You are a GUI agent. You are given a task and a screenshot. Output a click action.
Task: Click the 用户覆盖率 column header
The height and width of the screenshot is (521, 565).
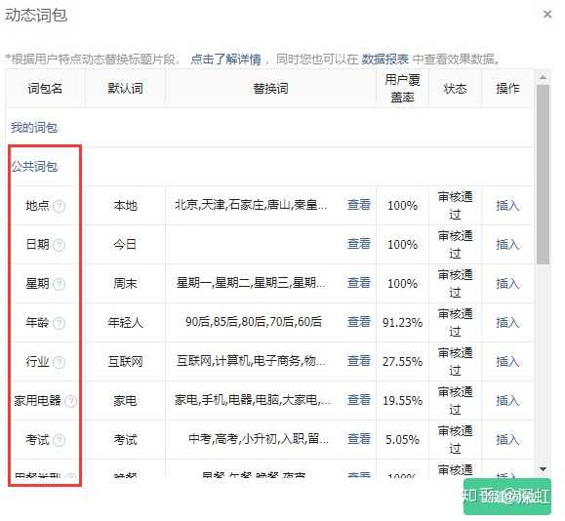pyautogui.click(x=402, y=88)
